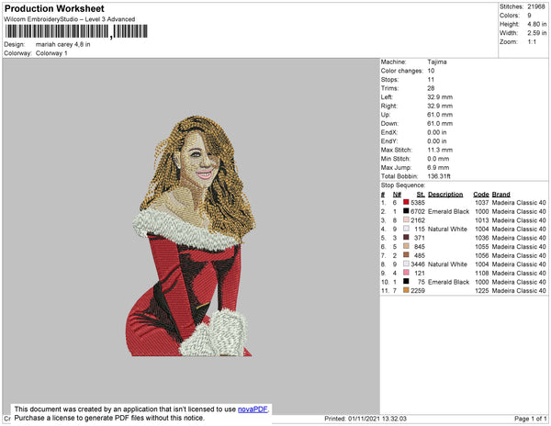Click the Stitches value 21968

[536, 6]
